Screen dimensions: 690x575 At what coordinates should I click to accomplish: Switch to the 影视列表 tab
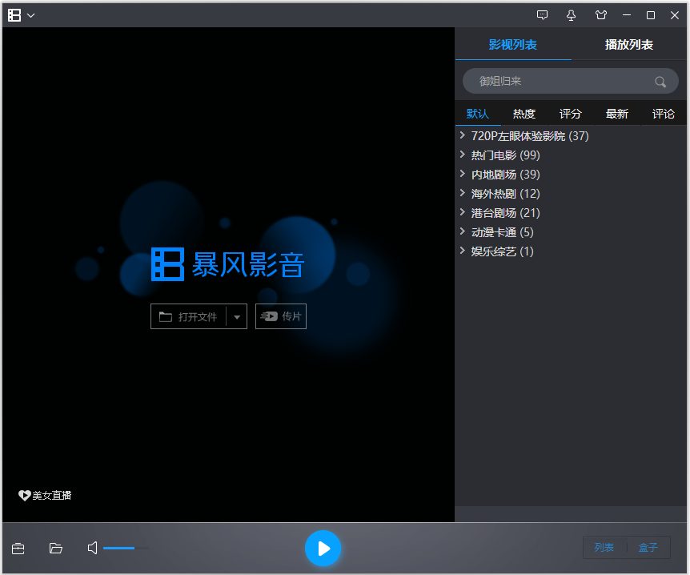tap(513, 45)
